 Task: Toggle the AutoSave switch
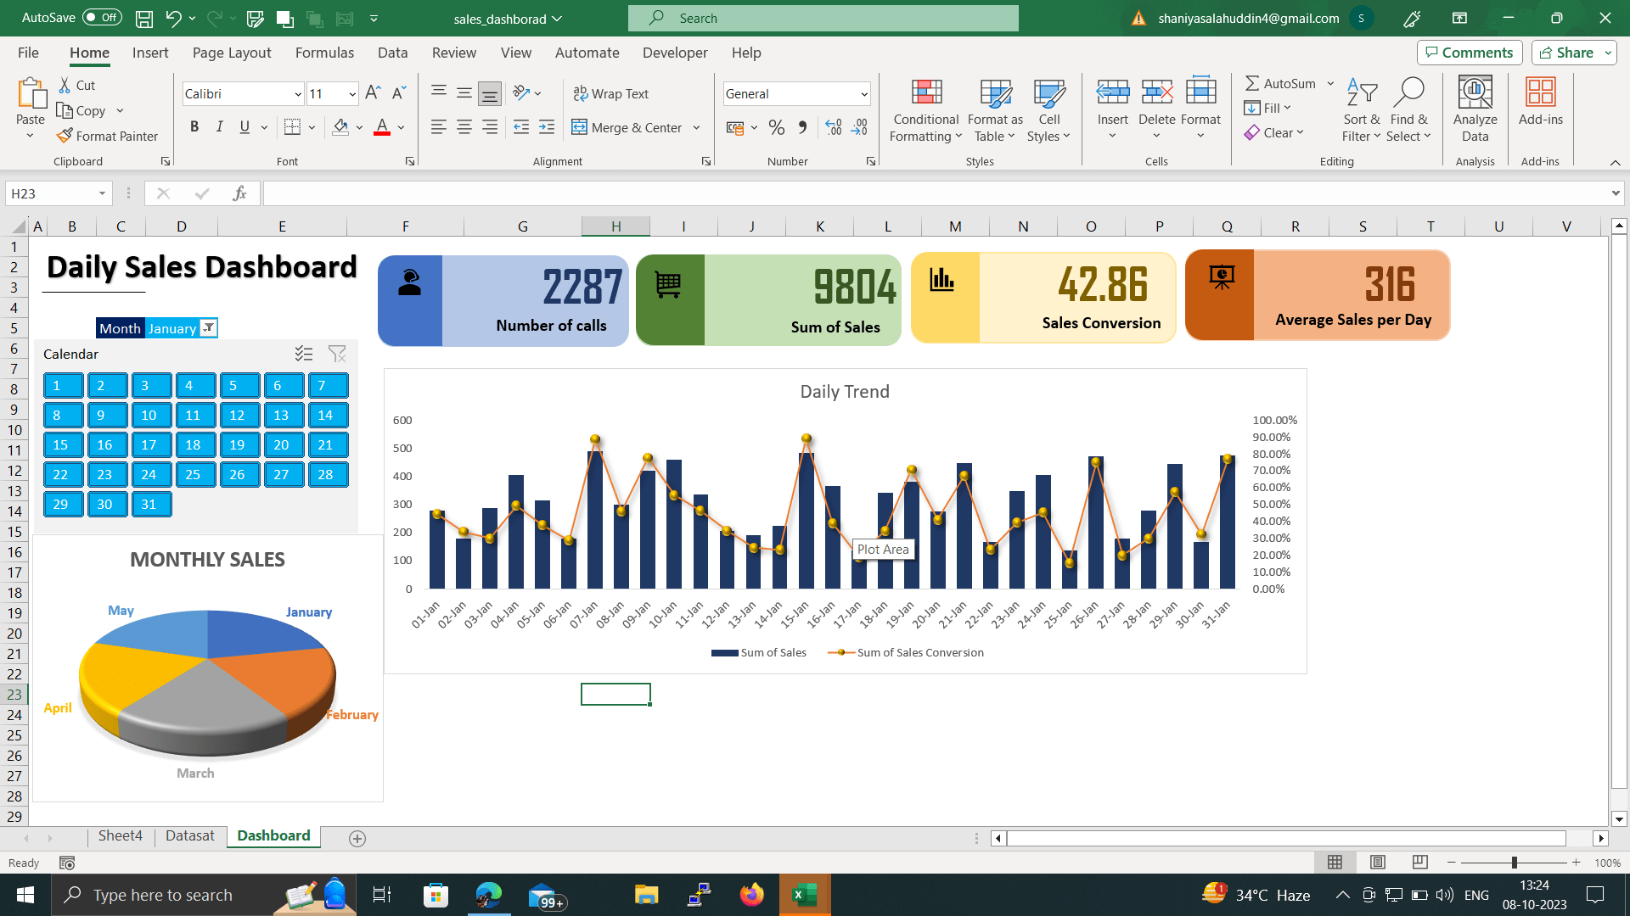tap(102, 18)
